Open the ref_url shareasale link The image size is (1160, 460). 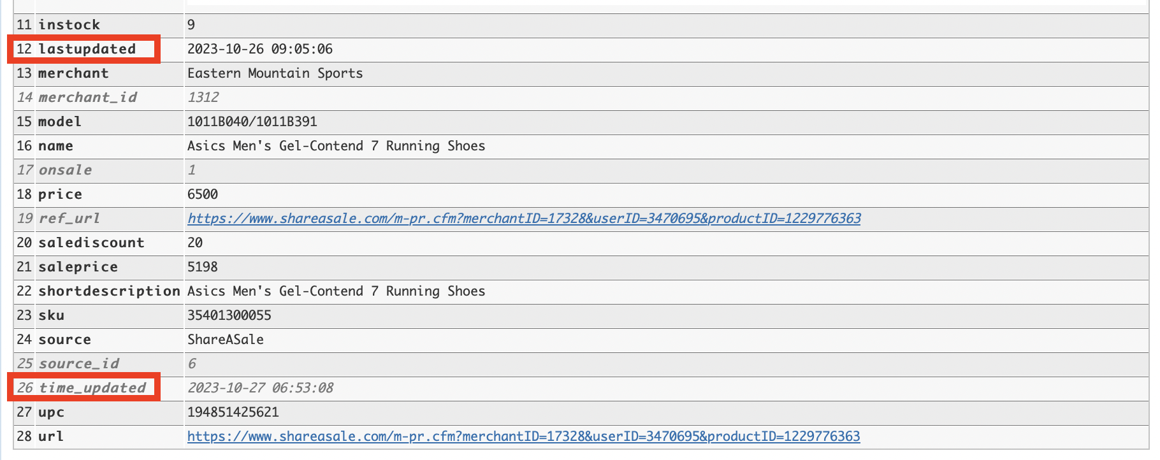click(524, 219)
